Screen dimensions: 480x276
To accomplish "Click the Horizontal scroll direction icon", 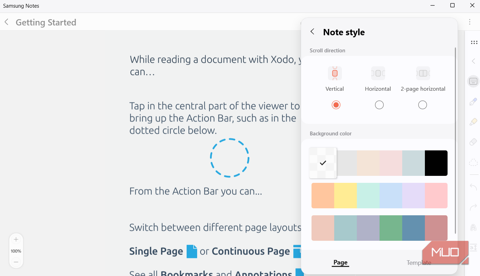I will pos(378,73).
